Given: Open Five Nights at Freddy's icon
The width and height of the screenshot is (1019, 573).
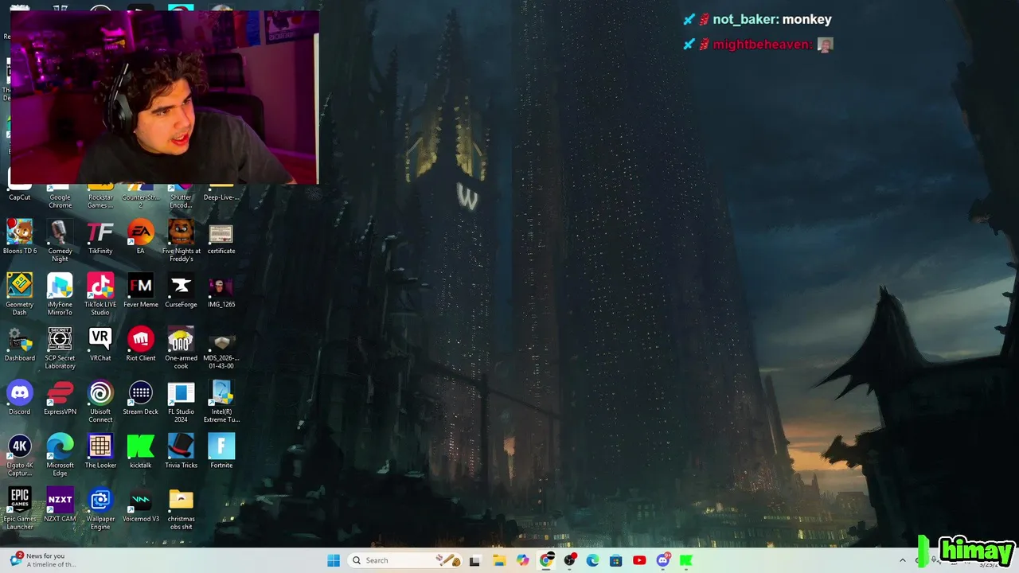Looking at the screenshot, I should 181,240.
